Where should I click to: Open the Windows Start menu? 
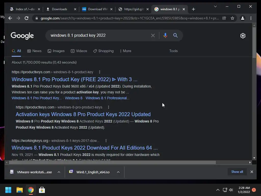point(8,190)
